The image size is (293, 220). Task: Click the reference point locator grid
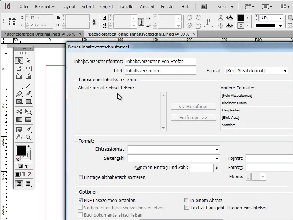pos(12,21)
